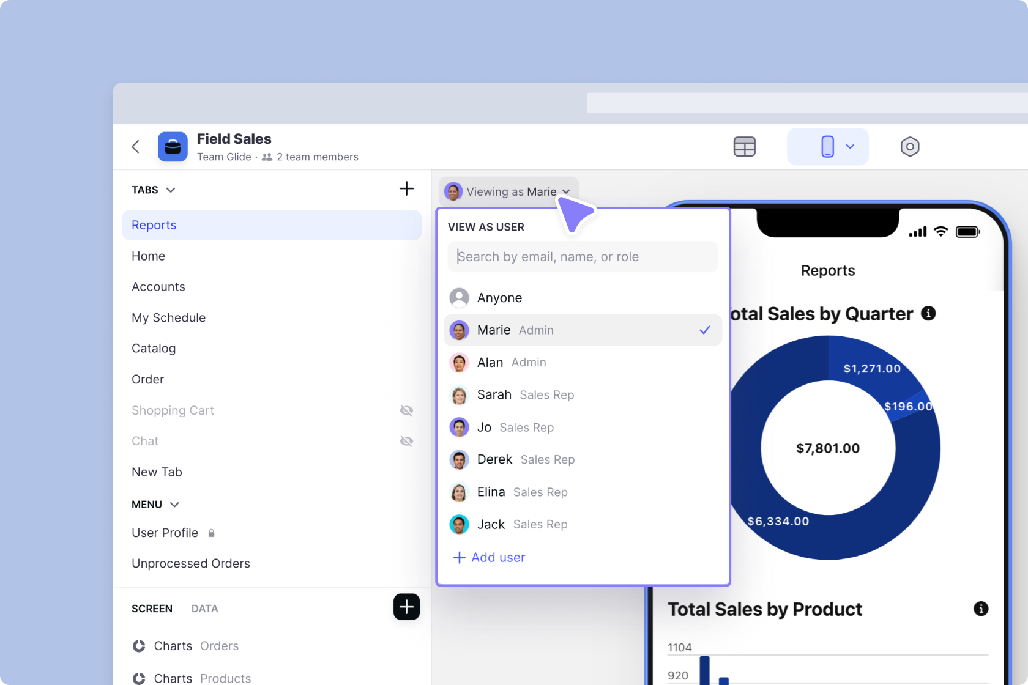Image resolution: width=1028 pixels, height=685 pixels.
Task: Click the search by email input field
Action: (583, 256)
